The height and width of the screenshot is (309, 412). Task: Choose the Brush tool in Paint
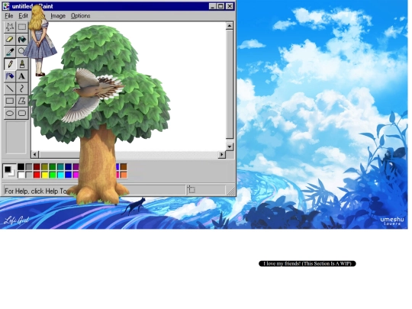(22, 64)
